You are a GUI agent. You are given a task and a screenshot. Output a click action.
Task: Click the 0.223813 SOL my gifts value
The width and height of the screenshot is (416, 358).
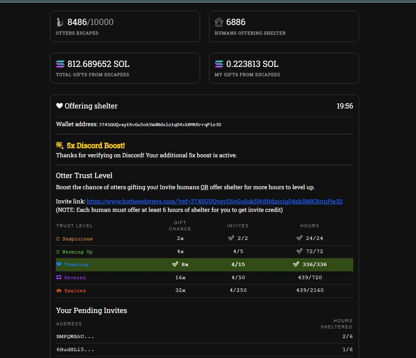click(x=252, y=64)
